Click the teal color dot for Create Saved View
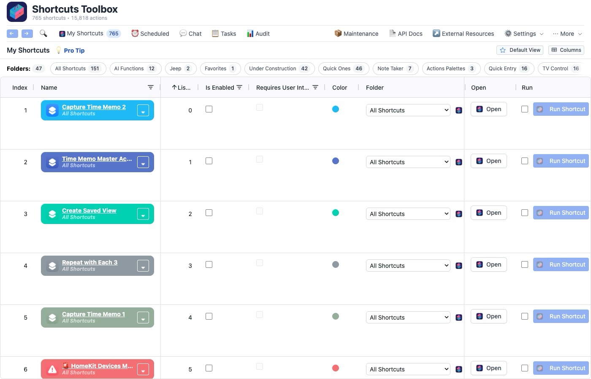Viewport: 591px width, 379px height. point(336,213)
